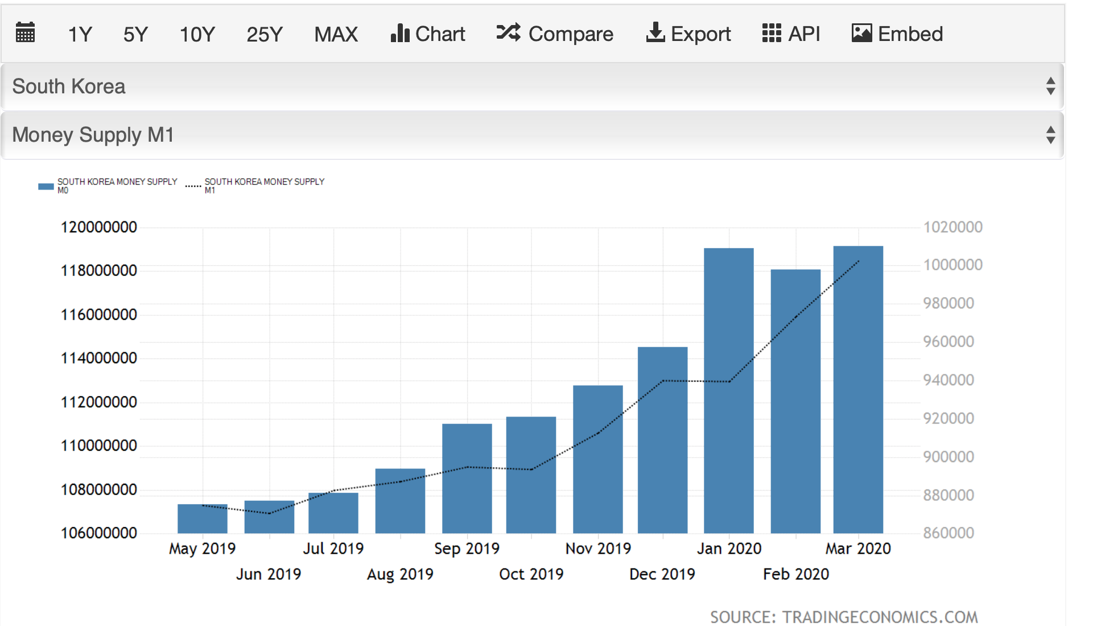Image resolution: width=1105 pixels, height=626 pixels.
Task: Select the 5Y time range
Action: click(135, 34)
